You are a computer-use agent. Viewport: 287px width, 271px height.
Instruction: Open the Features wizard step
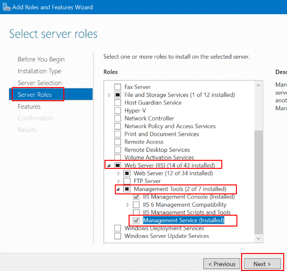pos(29,106)
